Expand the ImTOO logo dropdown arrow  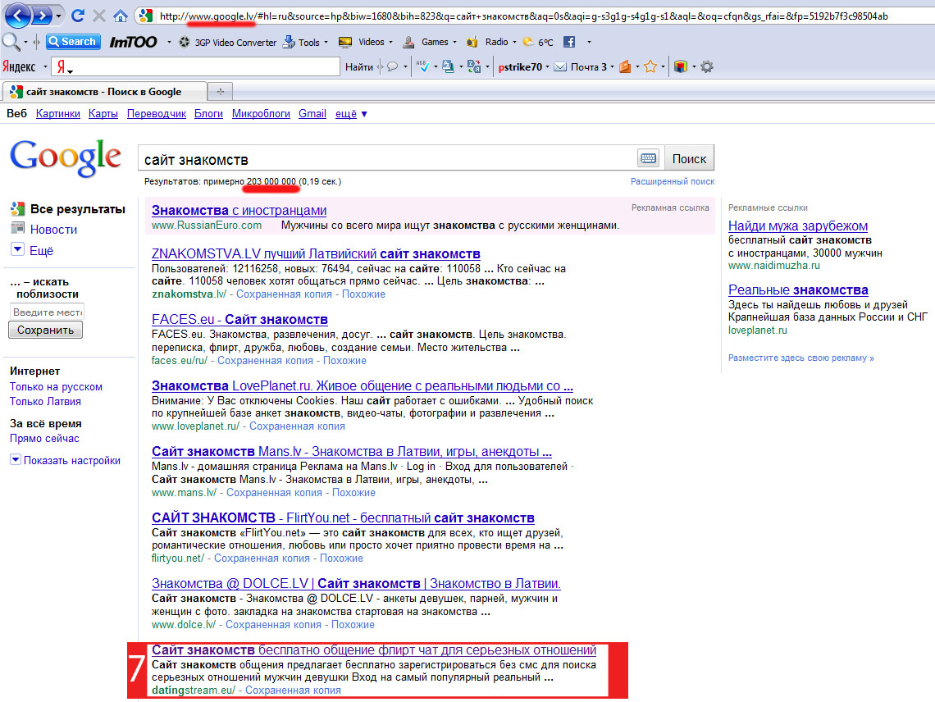point(169,43)
